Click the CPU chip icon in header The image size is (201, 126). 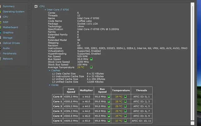tap(36, 6)
